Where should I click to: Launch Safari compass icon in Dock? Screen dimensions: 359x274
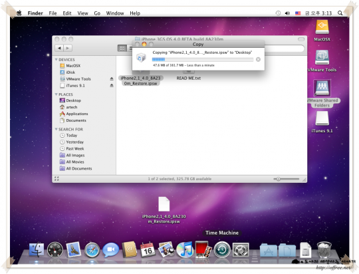[92, 250]
